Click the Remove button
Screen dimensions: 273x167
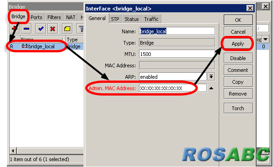[238, 94]
